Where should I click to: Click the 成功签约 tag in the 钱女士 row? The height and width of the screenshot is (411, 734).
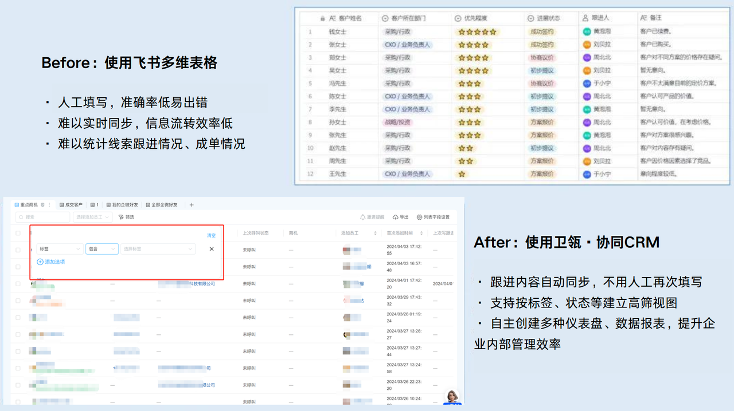[542, 31]
